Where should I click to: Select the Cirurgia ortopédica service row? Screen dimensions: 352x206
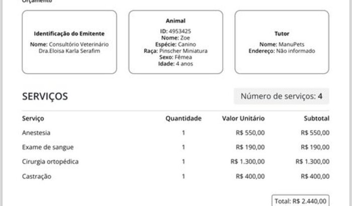click(x=175, y=162)
